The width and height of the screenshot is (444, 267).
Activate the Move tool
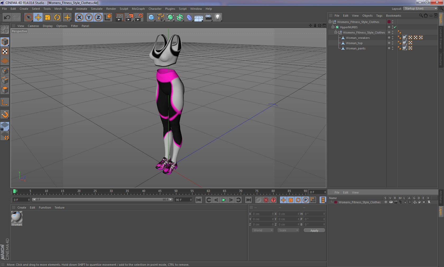[x=38, y=17]
